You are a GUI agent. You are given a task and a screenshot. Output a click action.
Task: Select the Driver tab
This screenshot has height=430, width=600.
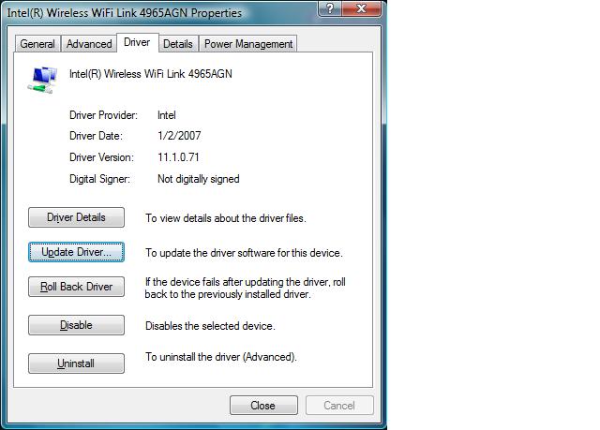(x=137, y=42)
